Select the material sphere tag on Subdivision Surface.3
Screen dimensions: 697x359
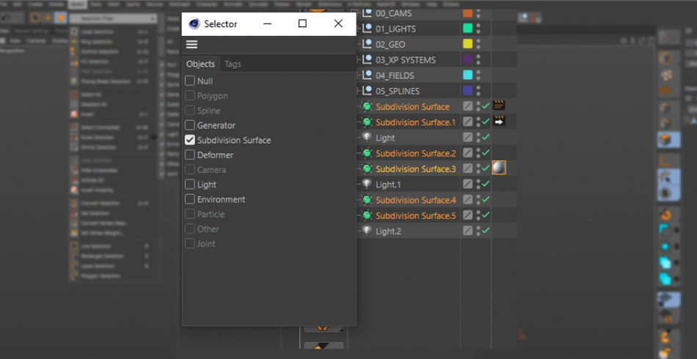pos(499,168)
